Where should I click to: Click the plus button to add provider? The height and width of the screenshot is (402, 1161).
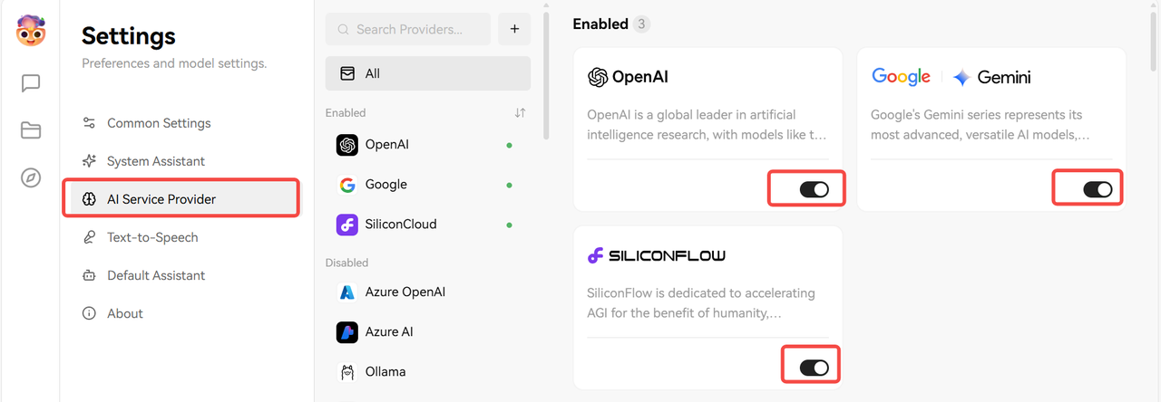tap(514, 29)
